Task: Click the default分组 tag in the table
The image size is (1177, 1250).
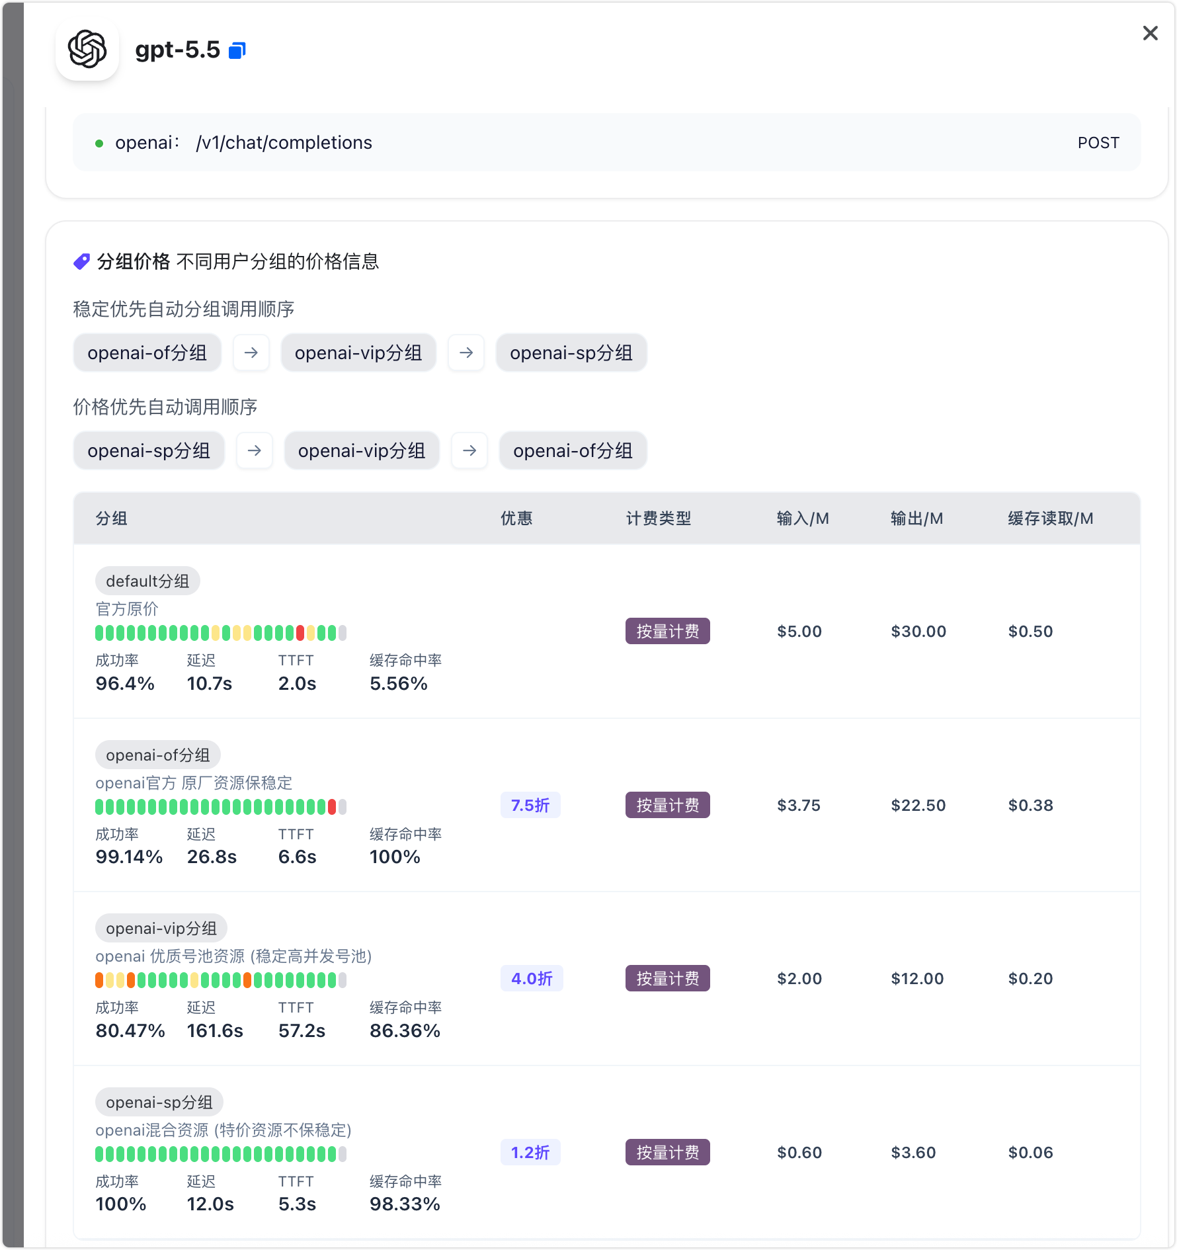Action: tap(147, 581)
